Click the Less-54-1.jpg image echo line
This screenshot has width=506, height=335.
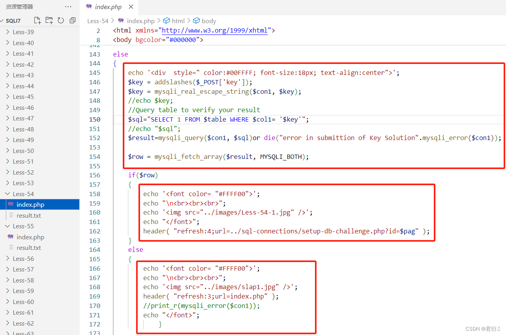click(228, 213)
